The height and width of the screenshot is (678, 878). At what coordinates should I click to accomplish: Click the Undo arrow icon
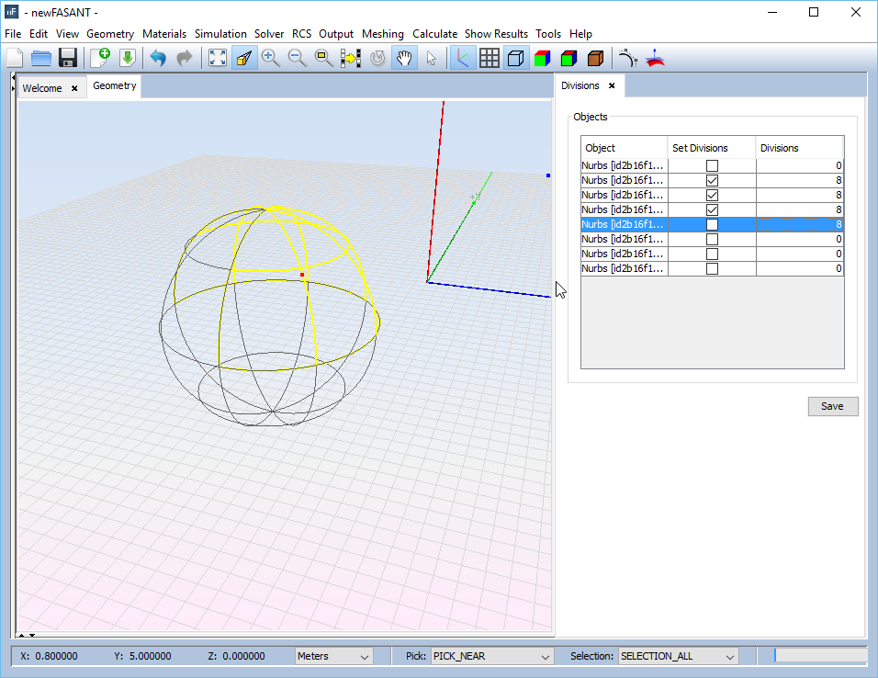click(158, 58)
